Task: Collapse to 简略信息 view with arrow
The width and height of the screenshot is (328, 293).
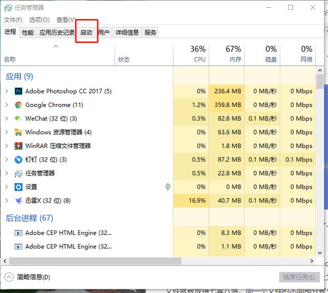Action: [x=9, y=277]
